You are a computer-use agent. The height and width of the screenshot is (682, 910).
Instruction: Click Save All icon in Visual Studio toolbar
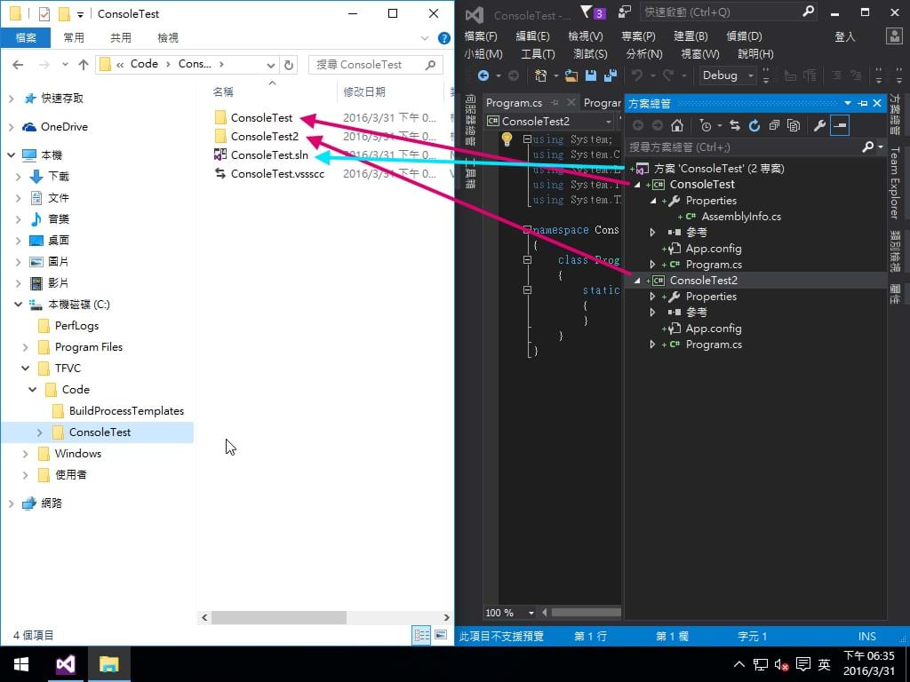(610, 75)
